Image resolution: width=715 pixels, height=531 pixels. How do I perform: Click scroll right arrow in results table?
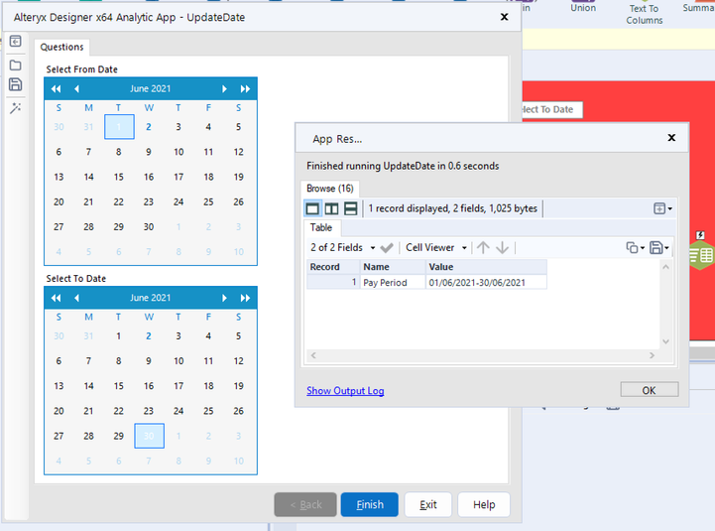(x=653, y=355)
